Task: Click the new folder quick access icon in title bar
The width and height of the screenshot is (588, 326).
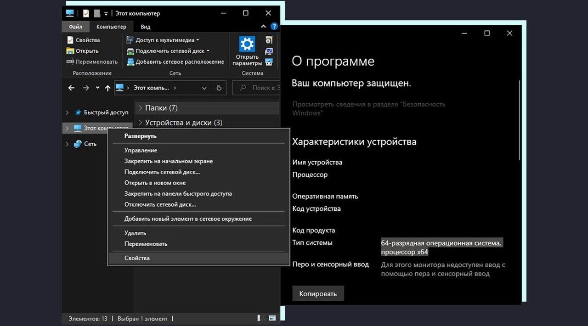Action: pyautogui.click(x=96, y=13)
